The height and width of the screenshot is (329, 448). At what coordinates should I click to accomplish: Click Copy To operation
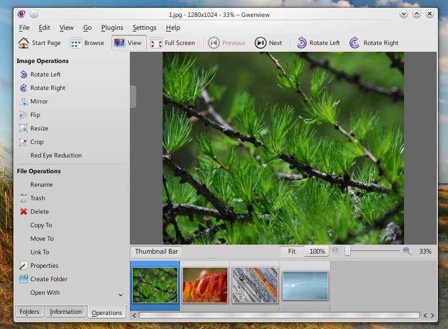point(41,225)
